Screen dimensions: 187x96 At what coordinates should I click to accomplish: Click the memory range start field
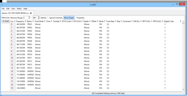[x=26, y=18]
